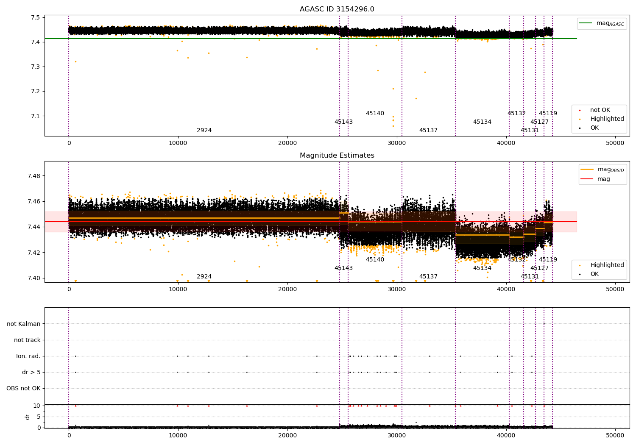Click obsid label 45143 in Magnitude Estimates plot

tap(343, 268)
